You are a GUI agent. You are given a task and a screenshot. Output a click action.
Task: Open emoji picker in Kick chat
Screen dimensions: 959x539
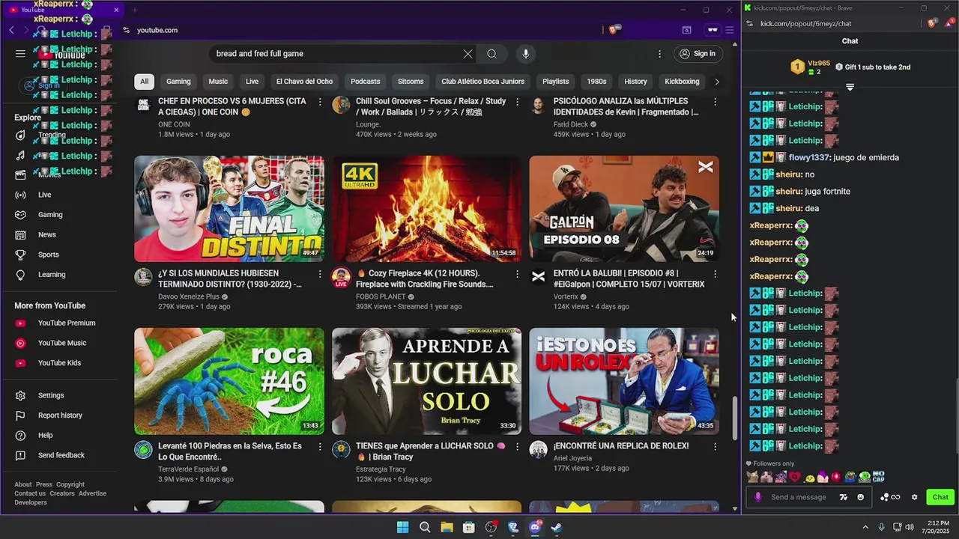click(860, 497)
